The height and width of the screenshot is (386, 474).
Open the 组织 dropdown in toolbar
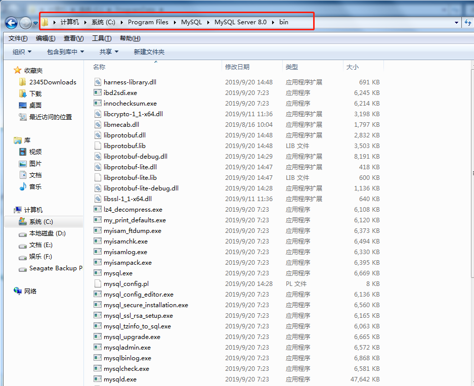coord(22,52)
